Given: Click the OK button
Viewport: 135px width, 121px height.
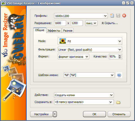Looking at the screenshot, I should (95, 114).
